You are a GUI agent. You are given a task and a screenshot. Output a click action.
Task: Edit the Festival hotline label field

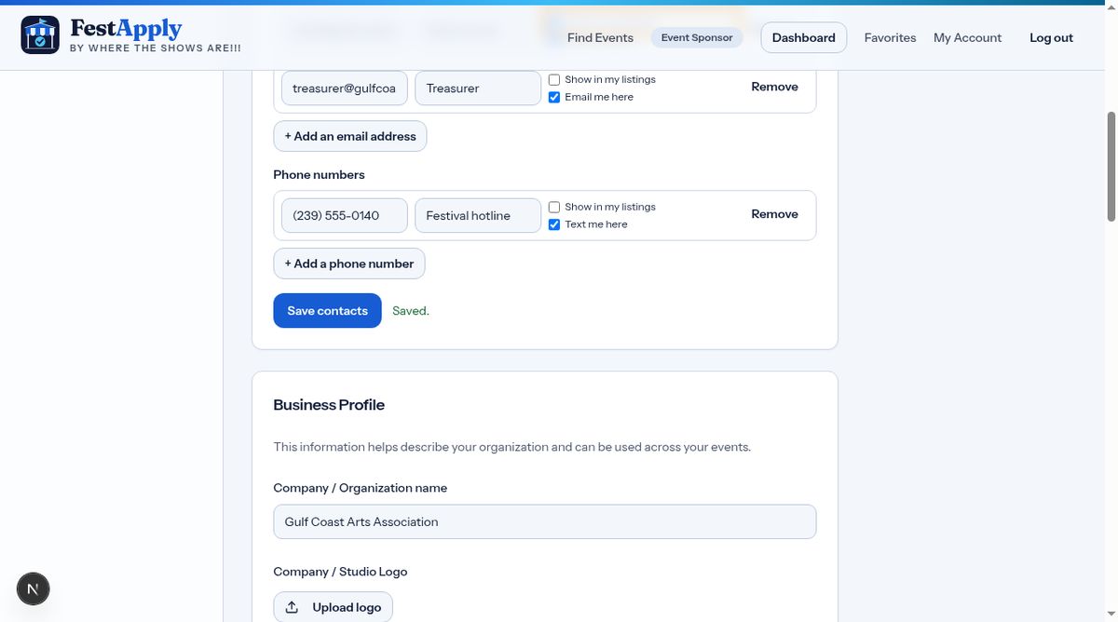478,215
